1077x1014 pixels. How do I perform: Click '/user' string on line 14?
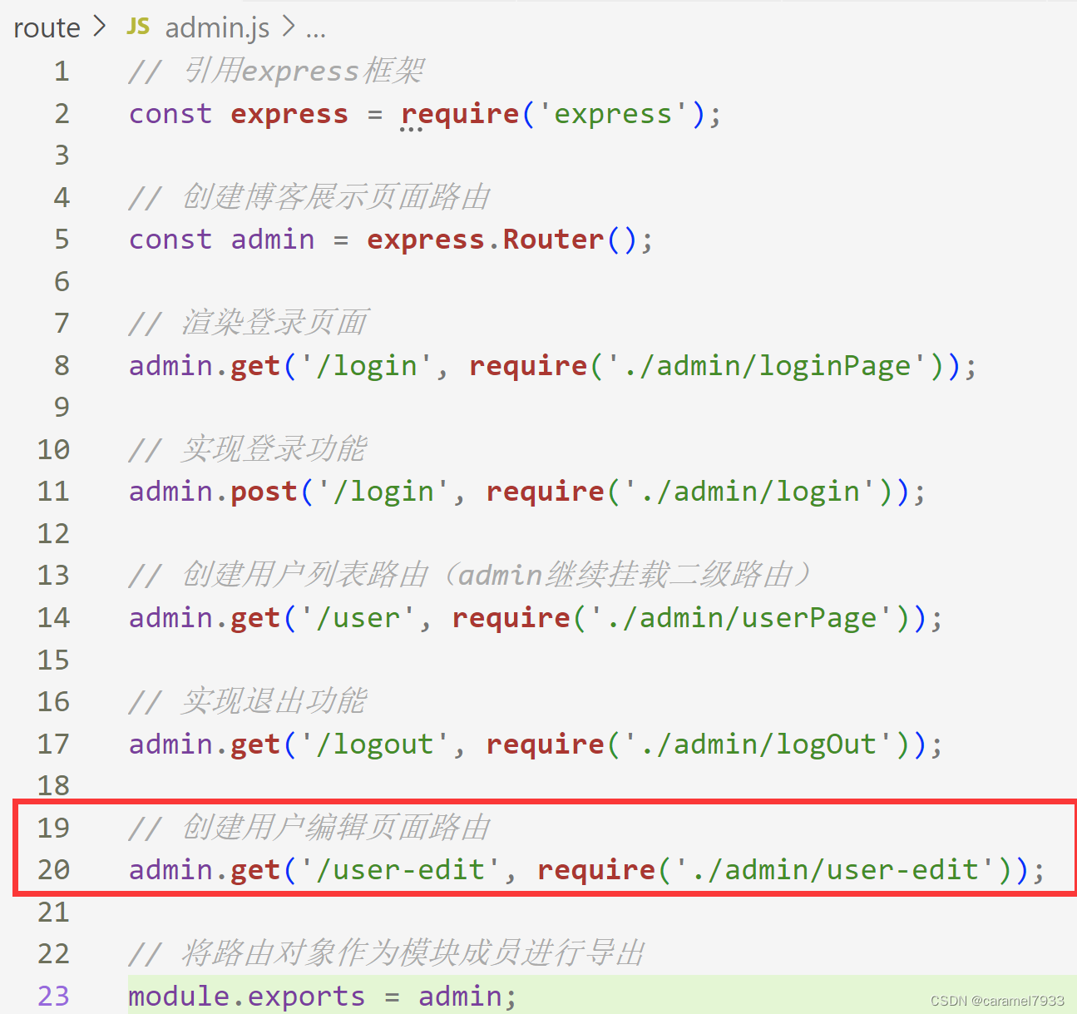(x=358, y=618)
